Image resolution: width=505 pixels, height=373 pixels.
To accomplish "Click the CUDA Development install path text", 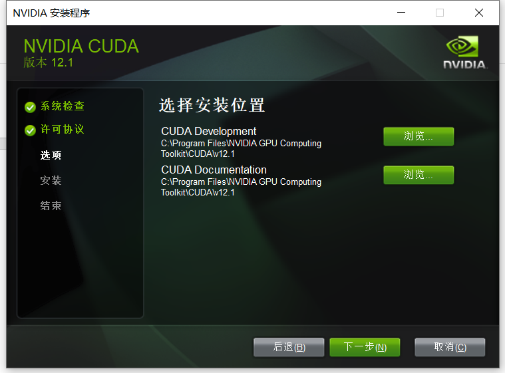I will (242, 148).
